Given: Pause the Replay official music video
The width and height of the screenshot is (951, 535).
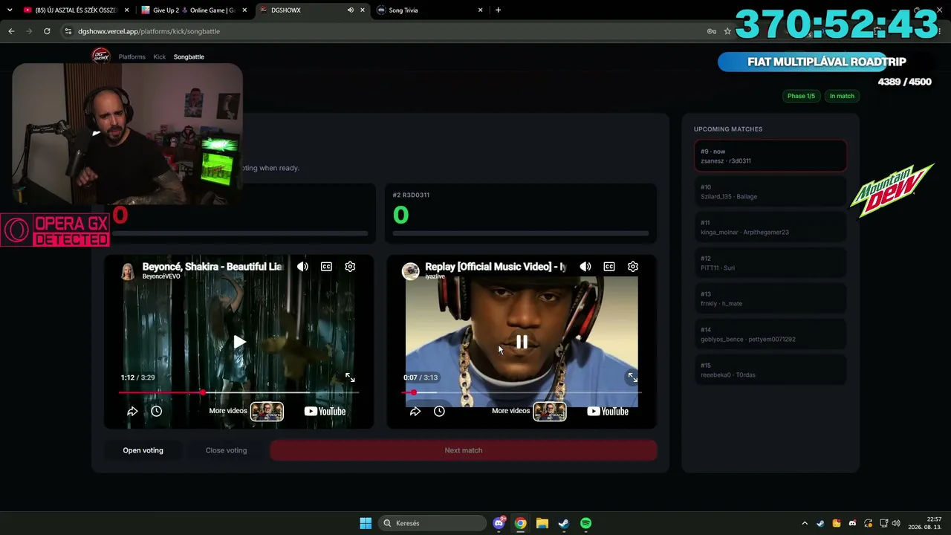Looking at the screenshot, I should 522,342.
